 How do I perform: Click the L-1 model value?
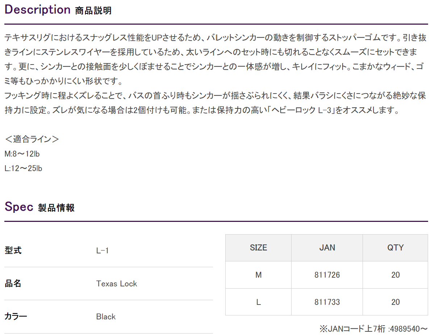click(x=102, y=251)
